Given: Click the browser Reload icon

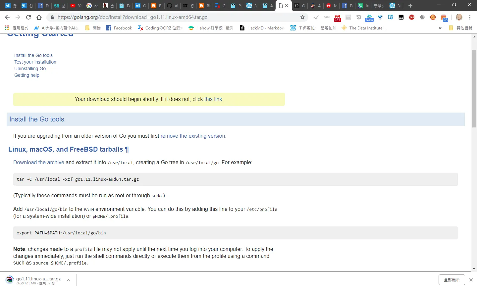Looking at the screenshot, I should [x=28, y=17].
